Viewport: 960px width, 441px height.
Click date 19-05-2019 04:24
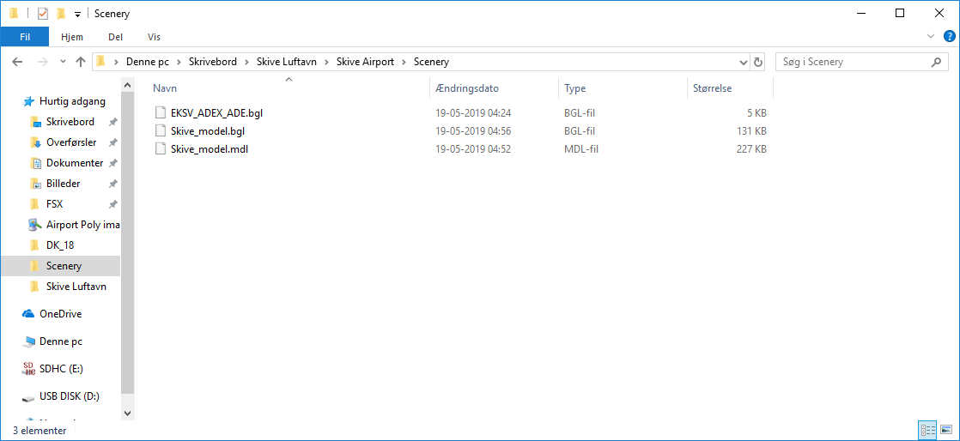(x=472, y=113)
